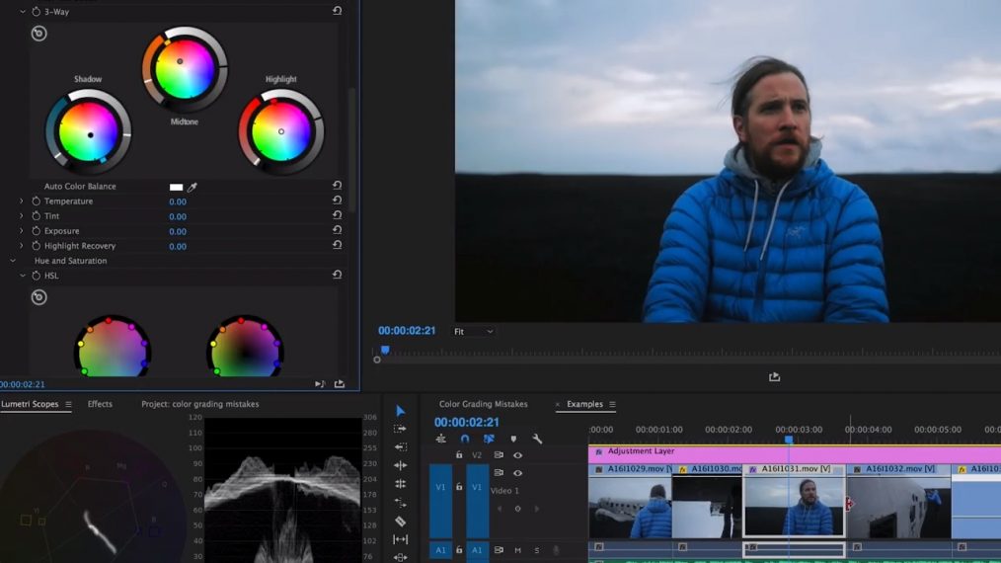Select the Razor tool
The image size is (1001, 563).
400,522
